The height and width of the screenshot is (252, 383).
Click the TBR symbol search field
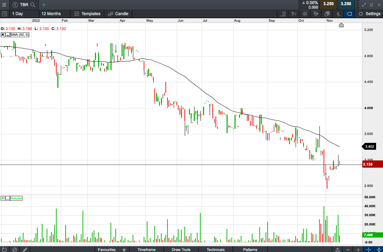[24, 5]
